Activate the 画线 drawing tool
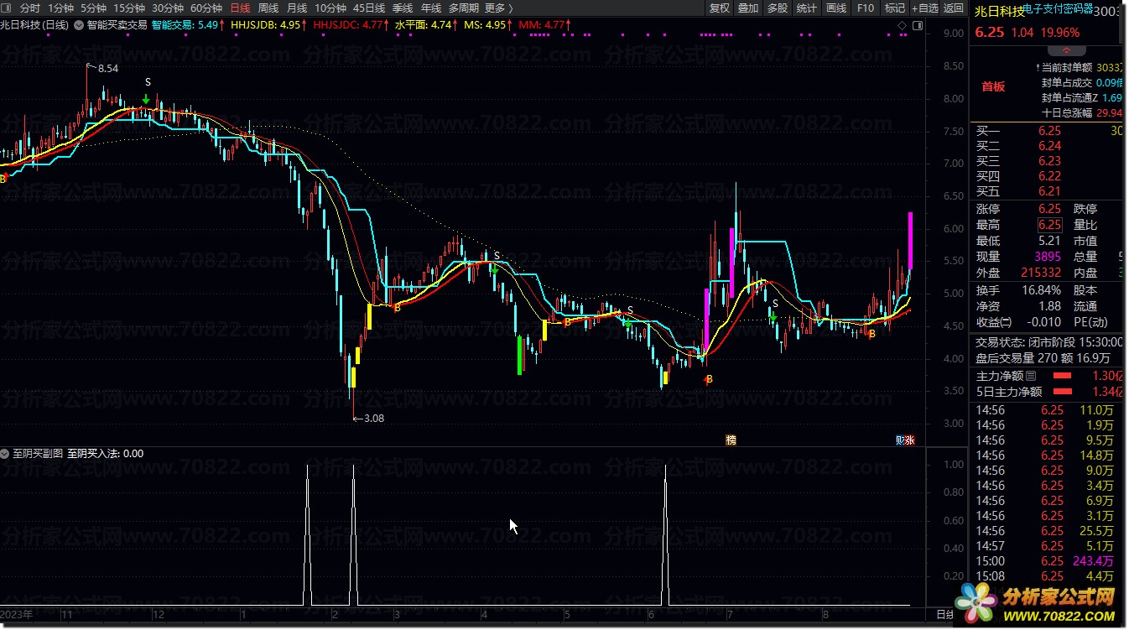1129x630 pixels. (x=836, y=8)
